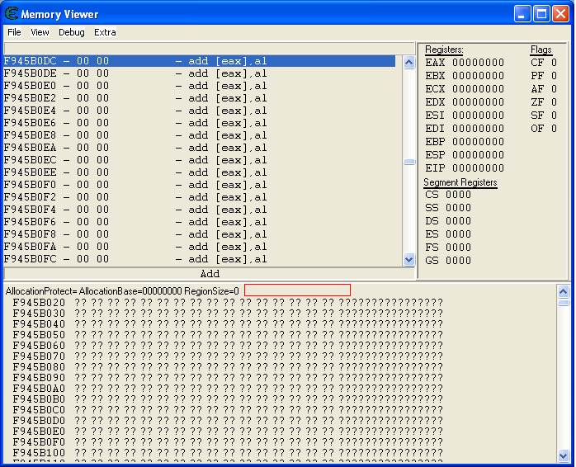Image resolution: width=576 pixels, height=467 pixels.
Task: Toggle the CF flag value
Action: 554,63
